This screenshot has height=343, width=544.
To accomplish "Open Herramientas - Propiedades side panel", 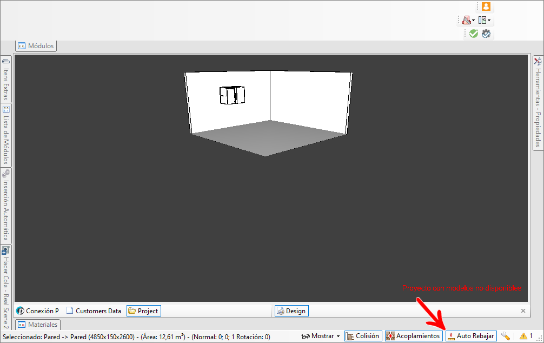I will [538, 102].
